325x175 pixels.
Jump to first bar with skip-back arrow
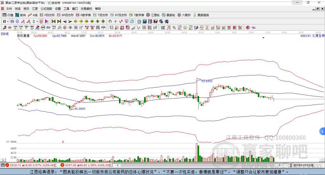(x=53, y=21)
